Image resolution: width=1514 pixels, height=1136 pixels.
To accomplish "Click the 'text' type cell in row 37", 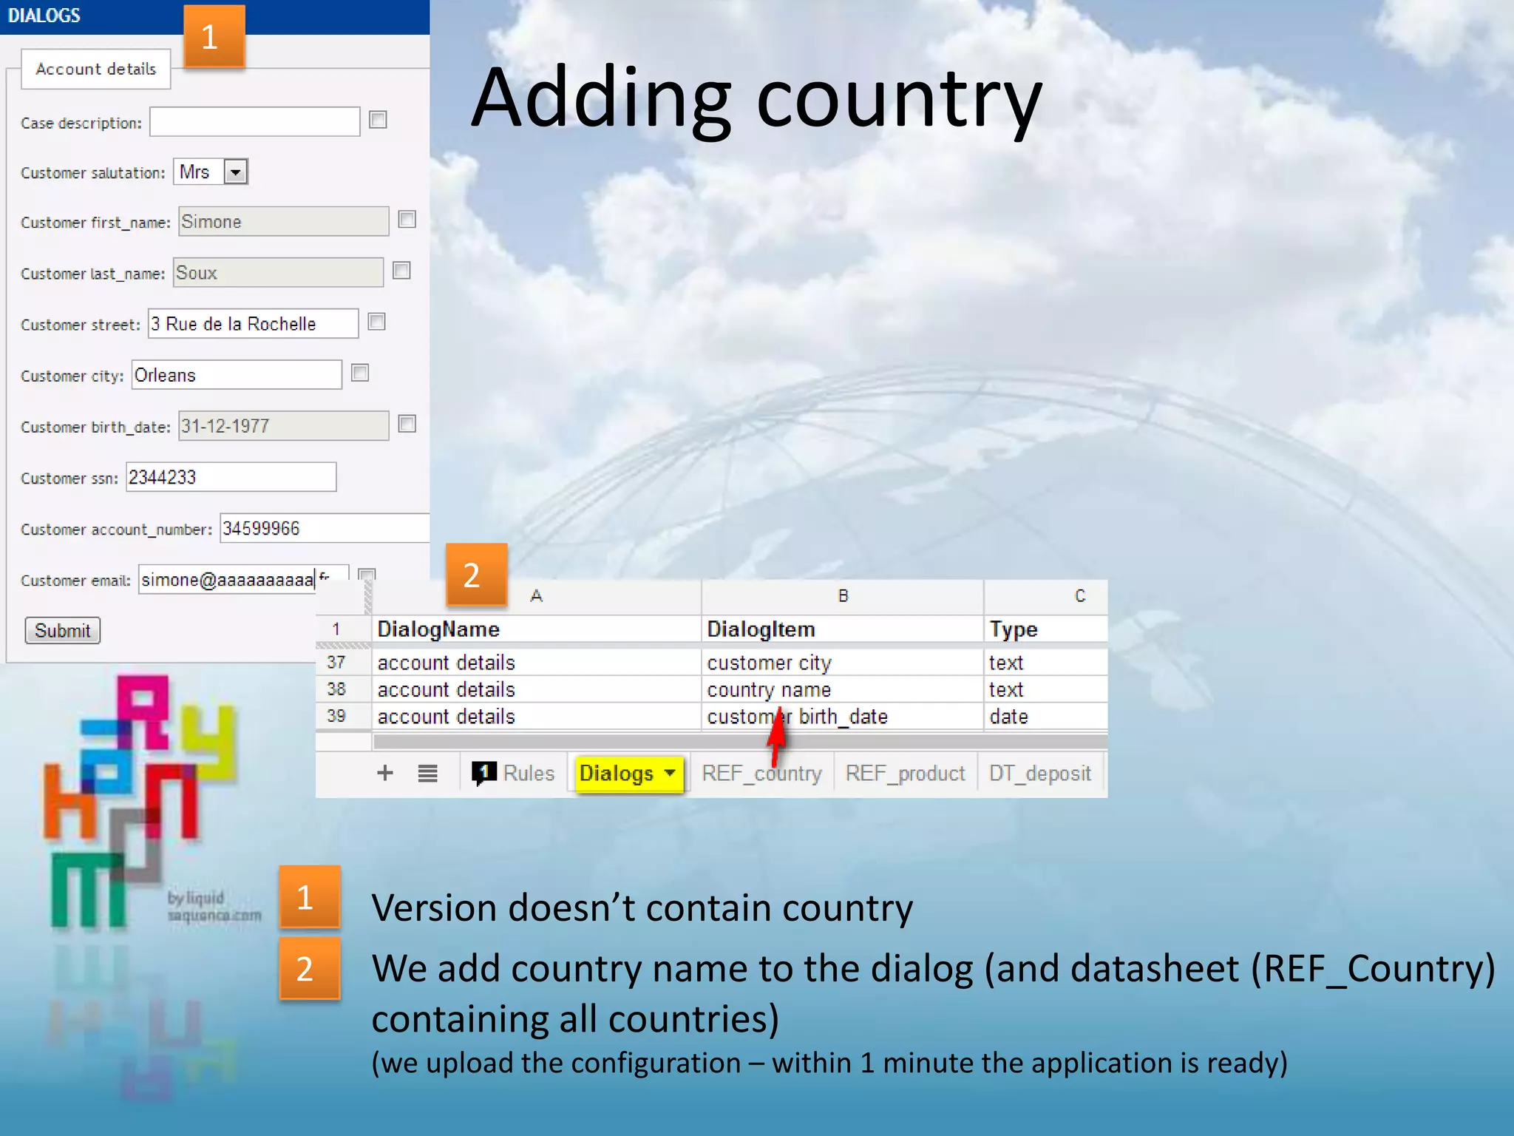I will click(1046, 662).
